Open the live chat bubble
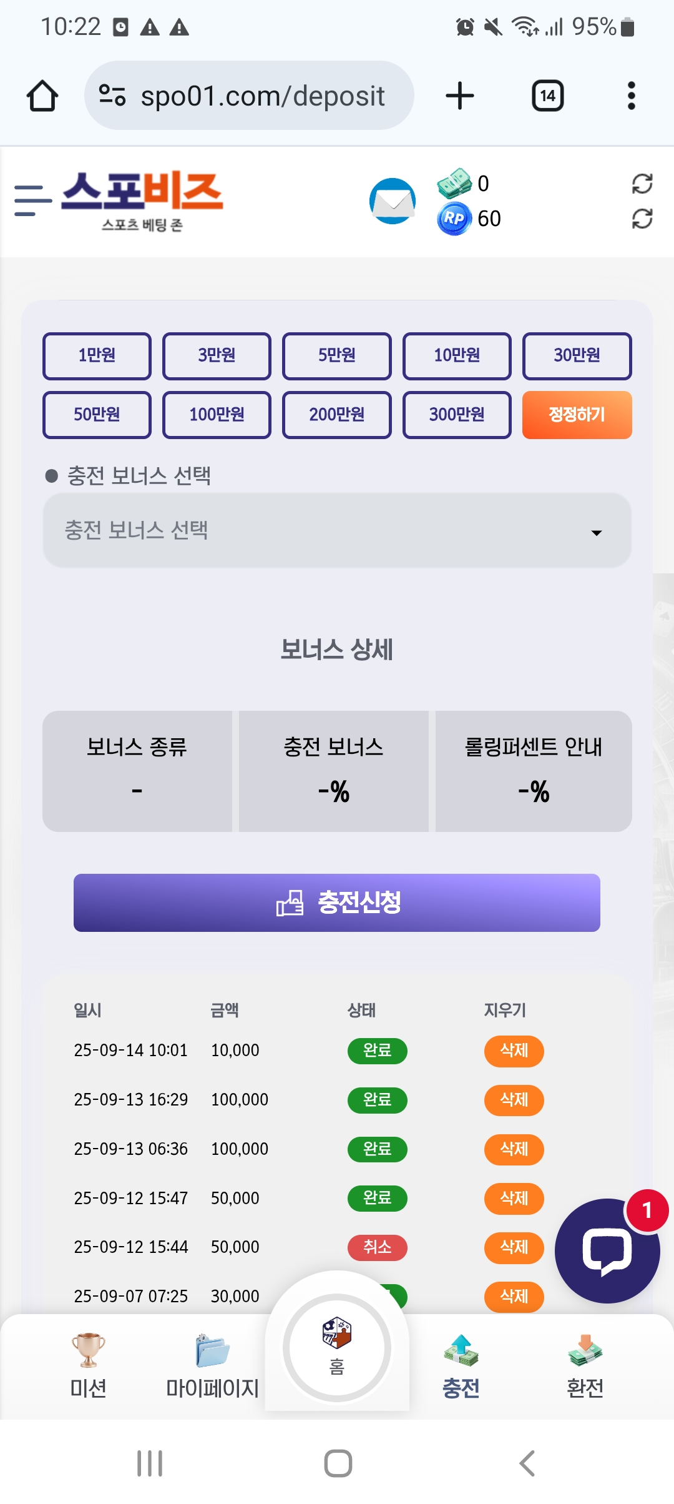674x1504 pixels. coord(607,1252)
